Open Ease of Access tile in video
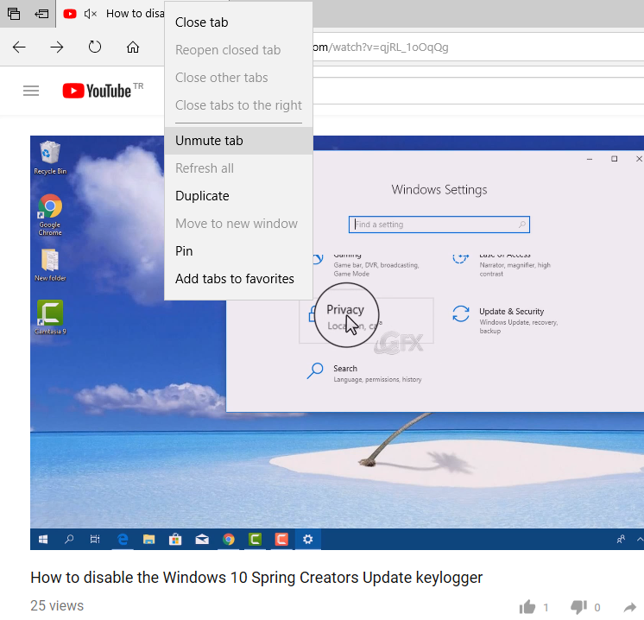 (x=502, y=264)
